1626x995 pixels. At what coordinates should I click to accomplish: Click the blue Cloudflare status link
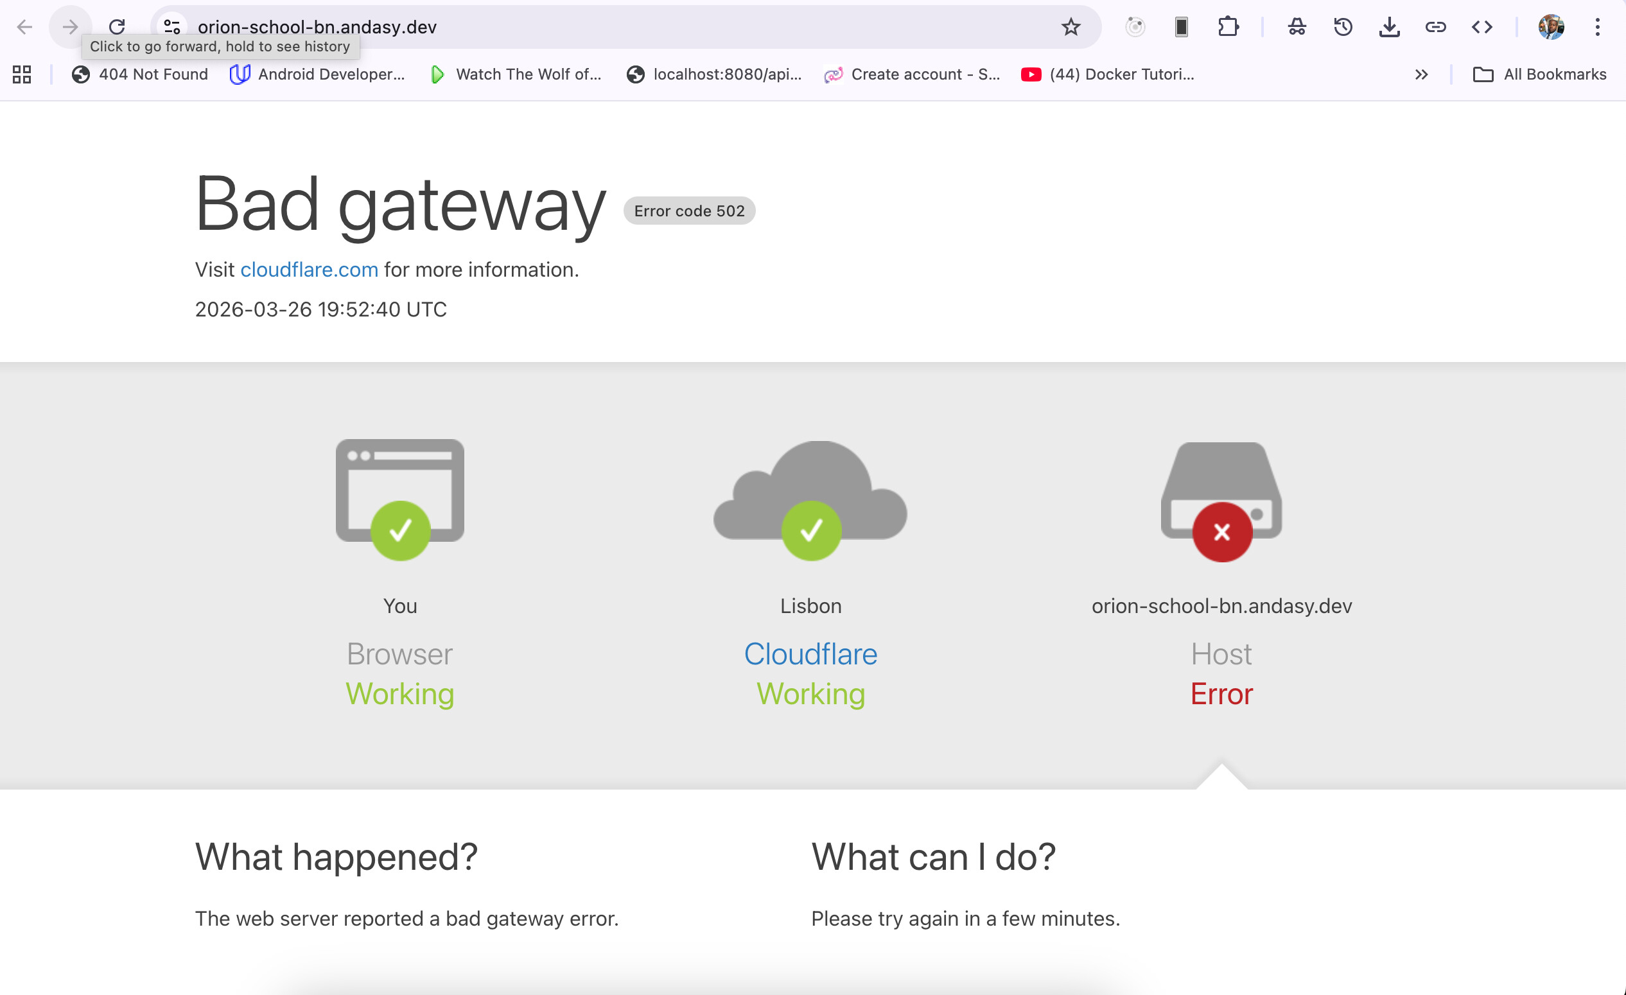[x=810, y=654]
